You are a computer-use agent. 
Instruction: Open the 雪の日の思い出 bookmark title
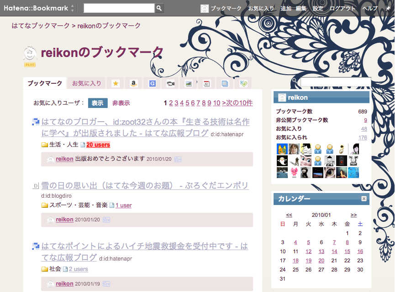pos(145,185)
